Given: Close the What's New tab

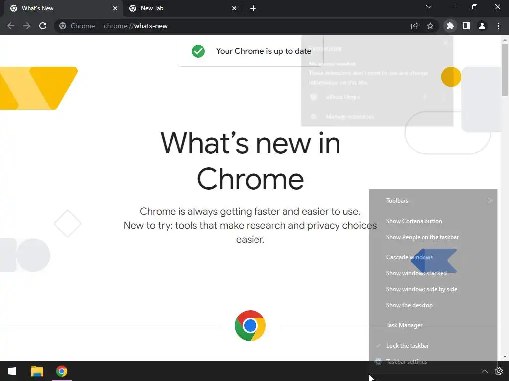Looking at the screenshot, I should coord(115,8).
